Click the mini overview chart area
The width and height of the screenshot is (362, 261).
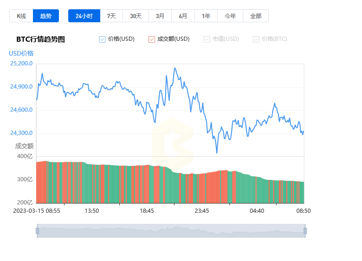pyautogui.click(x=171, y=231)
